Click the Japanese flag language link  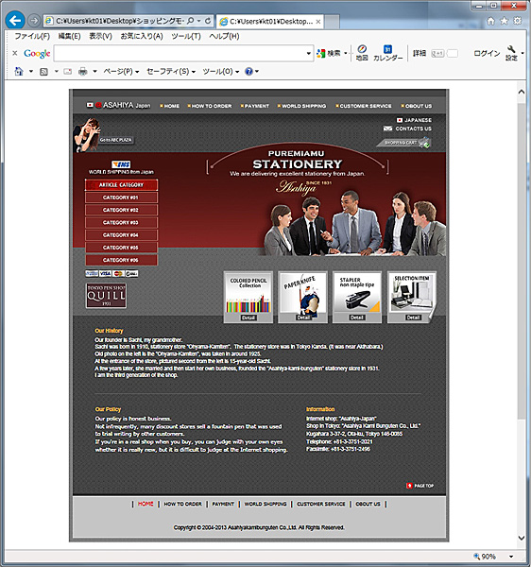[x=414, y=120]
